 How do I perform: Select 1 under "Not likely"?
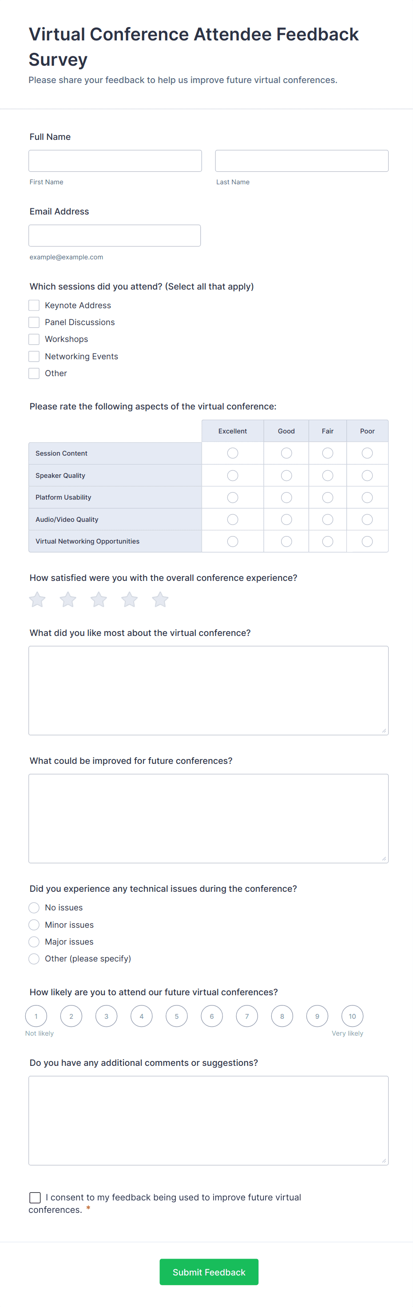(36, 1016)
